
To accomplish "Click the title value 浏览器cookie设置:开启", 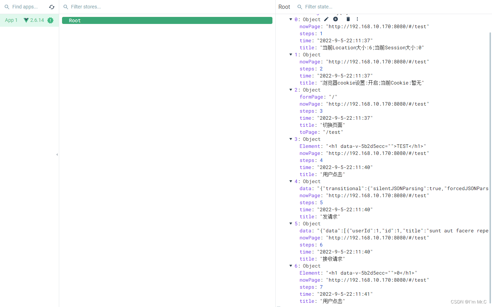I will pyautogui.click(x=372, y=83).
